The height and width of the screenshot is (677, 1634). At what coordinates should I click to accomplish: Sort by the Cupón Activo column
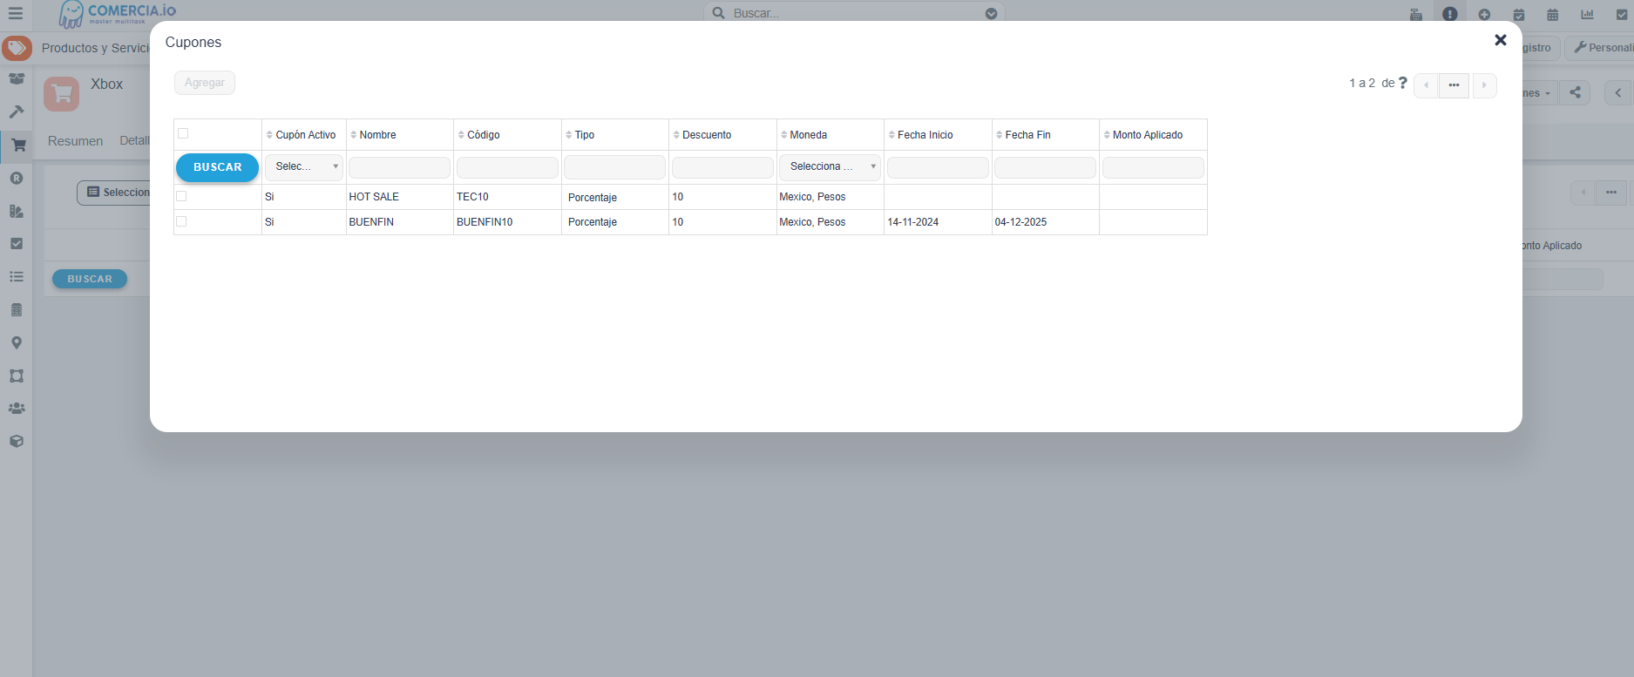pyautogui.click(x=305, y=135)
